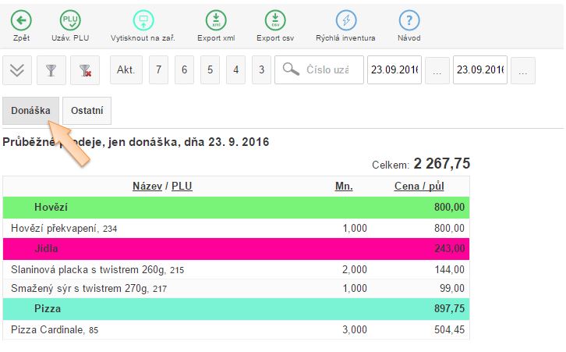Switch to the Ostatní tab
Screen dimensions: 566x352
[x=87, y=111]
